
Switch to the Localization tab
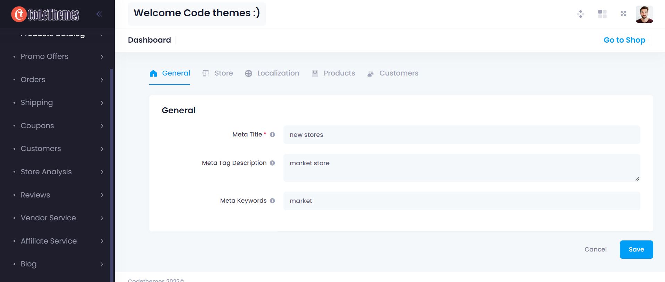pos(272,73)
